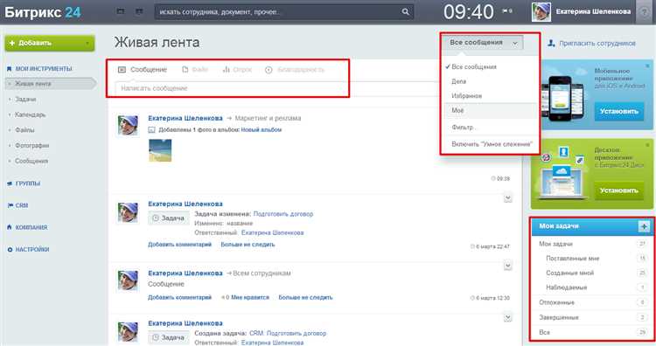
Task: Choose checked Все сообщения menu item
Action: [474, 67]
